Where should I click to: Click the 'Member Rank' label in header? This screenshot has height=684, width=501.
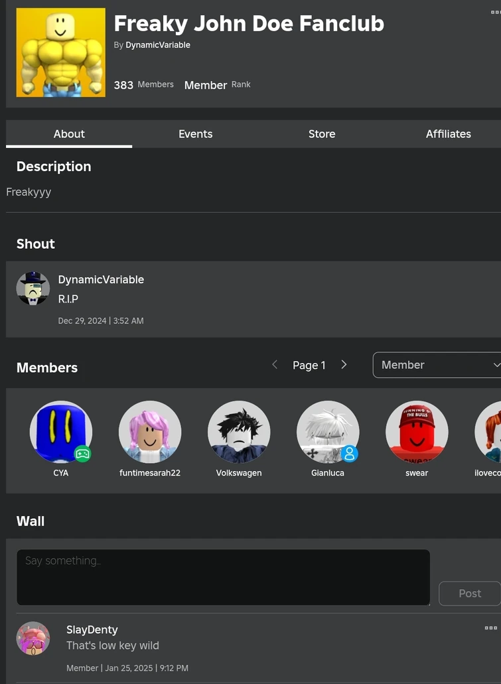click(218, 85)
